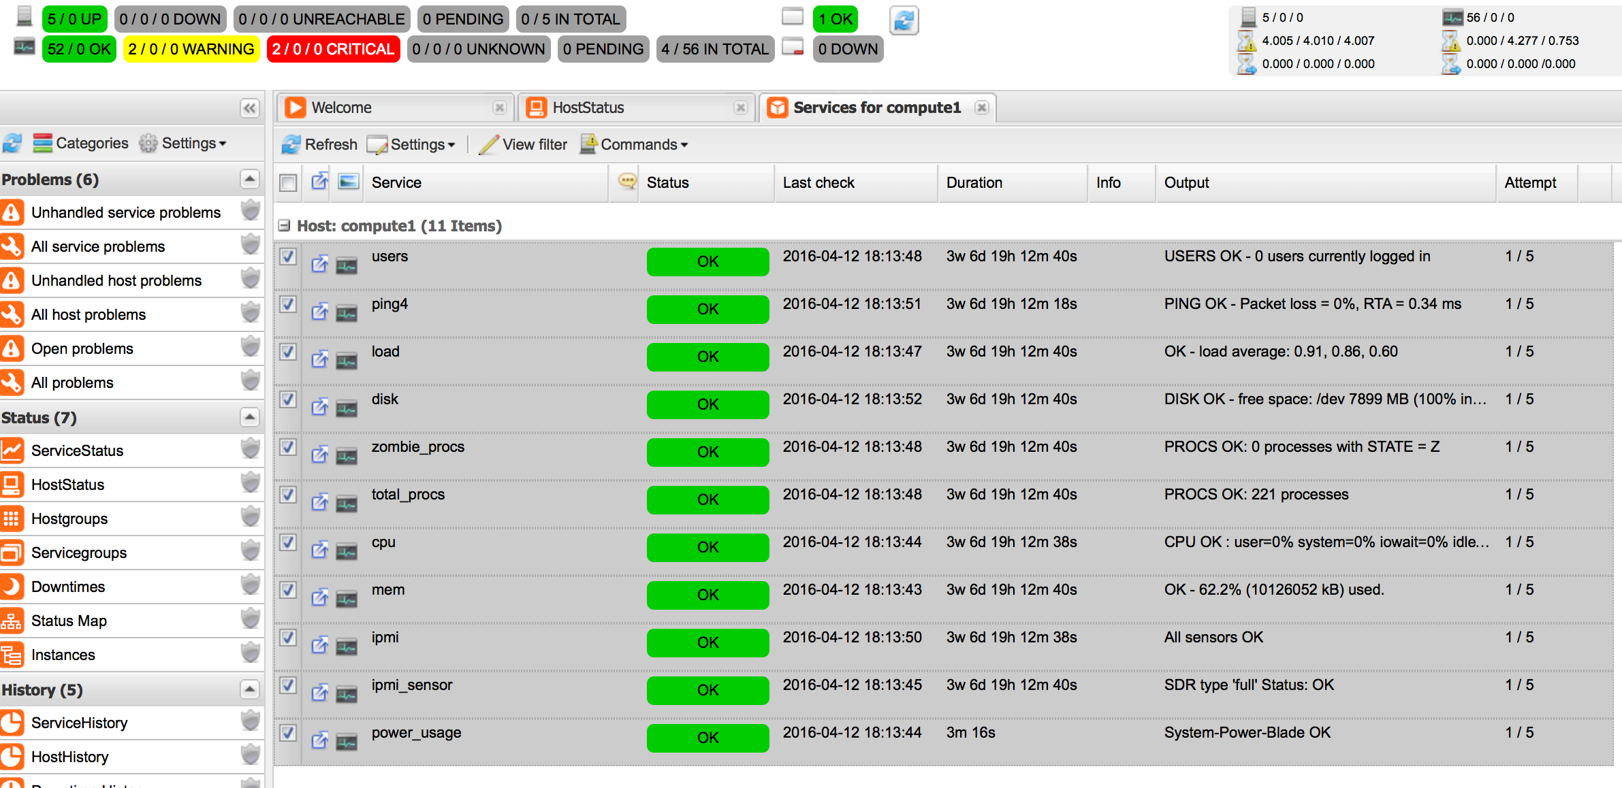The width and height of the screenshot is (1622, 788).
Task: Click the detail link icon for power_usage
Action: [x=319, y=740]
